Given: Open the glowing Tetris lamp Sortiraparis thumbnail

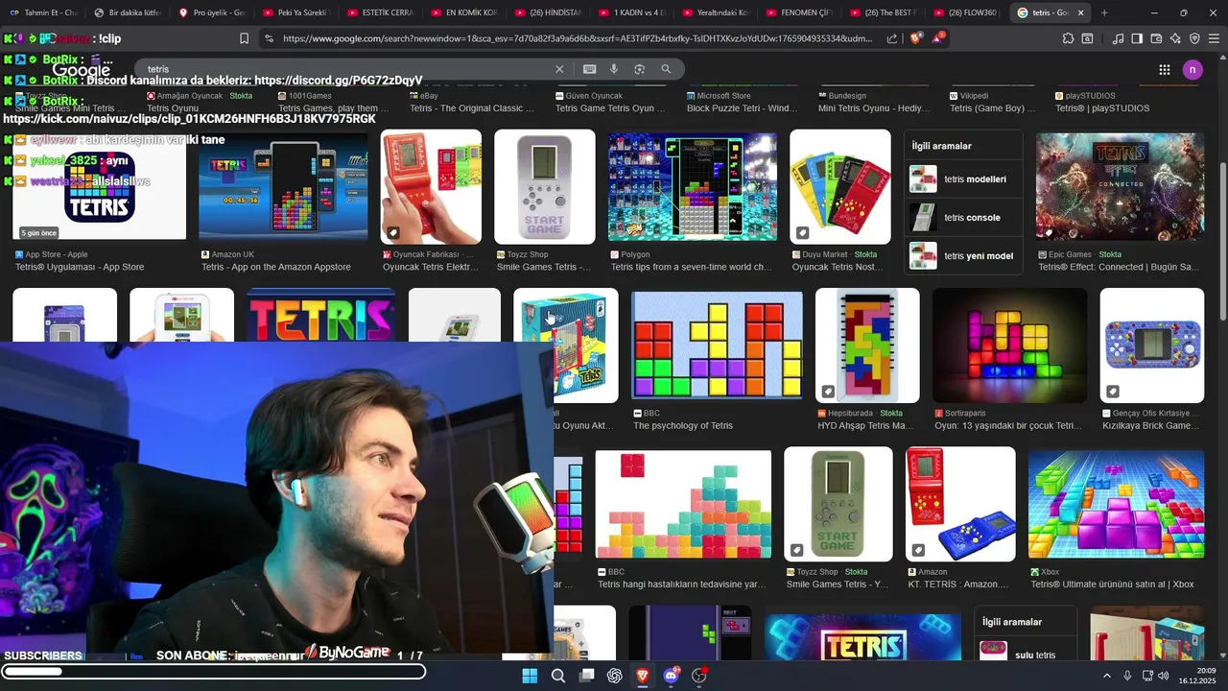Looking at the screenshot, I should click(x=1009, y=345).
